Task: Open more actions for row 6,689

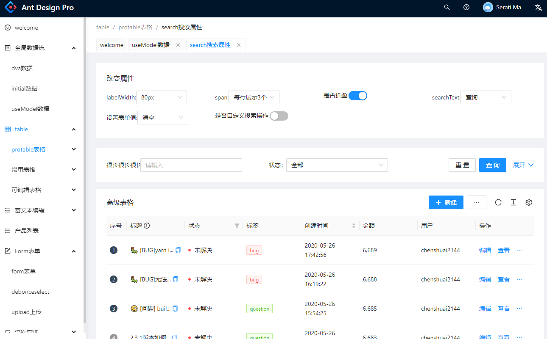Action: pyautogui.click(x=519, y=250)
